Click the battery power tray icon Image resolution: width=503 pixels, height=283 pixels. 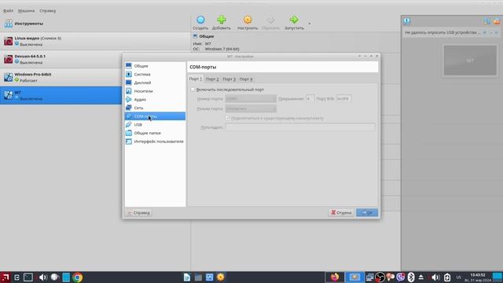point(447,277)
